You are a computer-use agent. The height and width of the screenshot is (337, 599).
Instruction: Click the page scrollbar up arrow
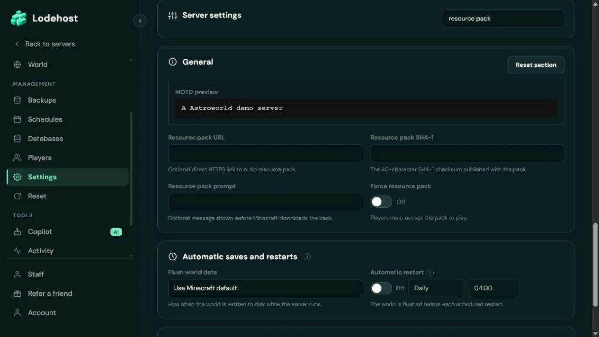point(596,3)
